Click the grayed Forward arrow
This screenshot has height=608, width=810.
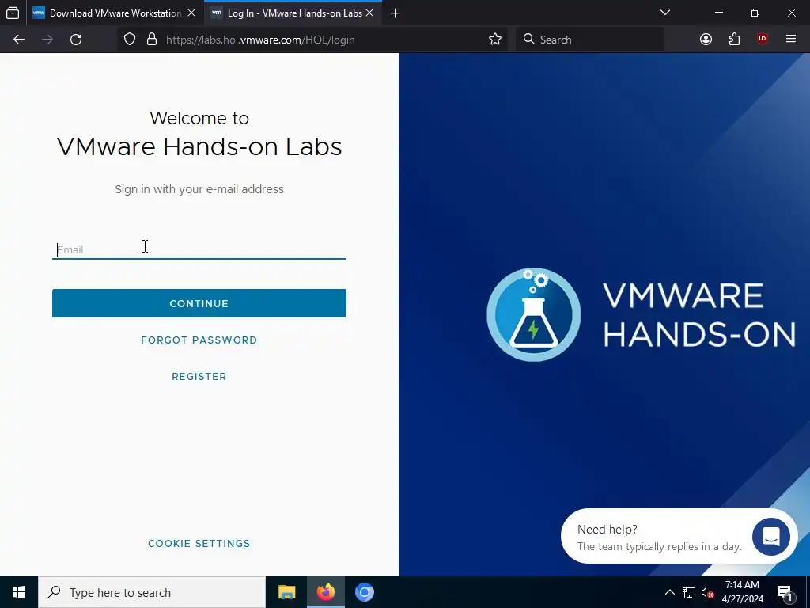pos(47,40)
